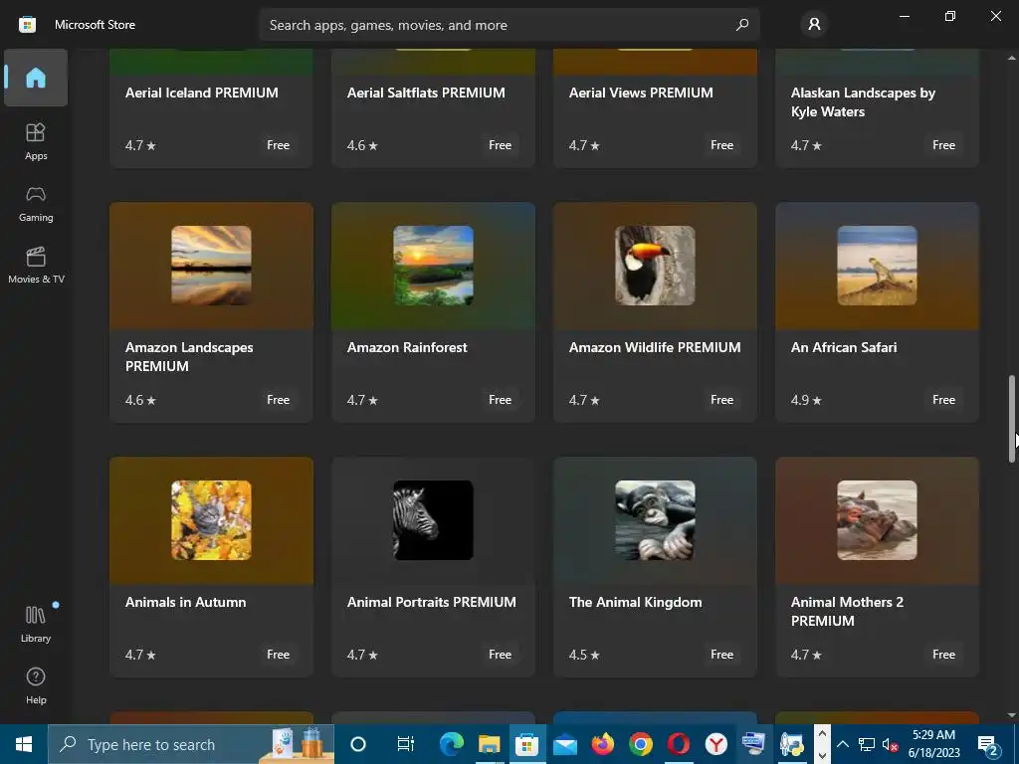Open Task View on taskbar

[x=406, y=744]
